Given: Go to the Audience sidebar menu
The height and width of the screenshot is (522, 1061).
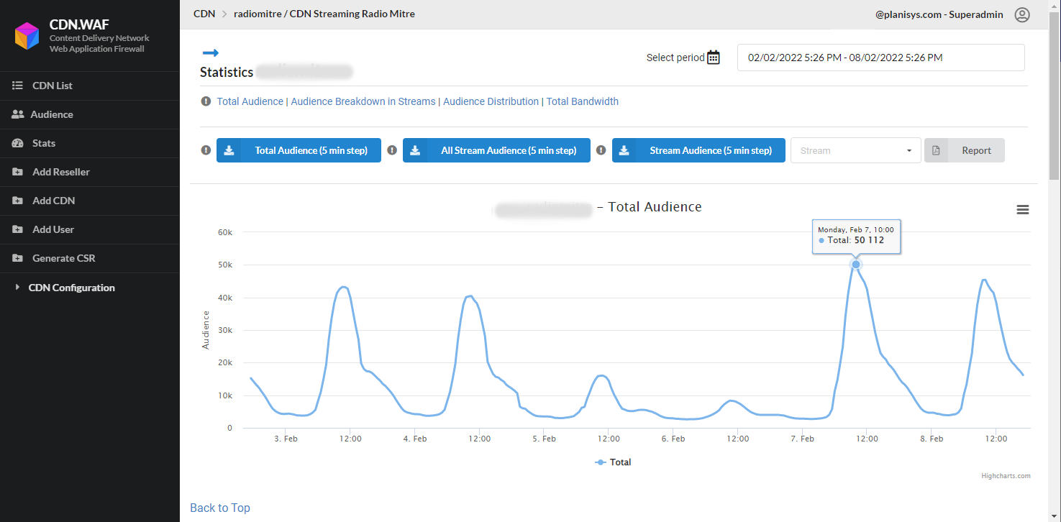Looking at the screenshot, I should click(x=90, y=114).
